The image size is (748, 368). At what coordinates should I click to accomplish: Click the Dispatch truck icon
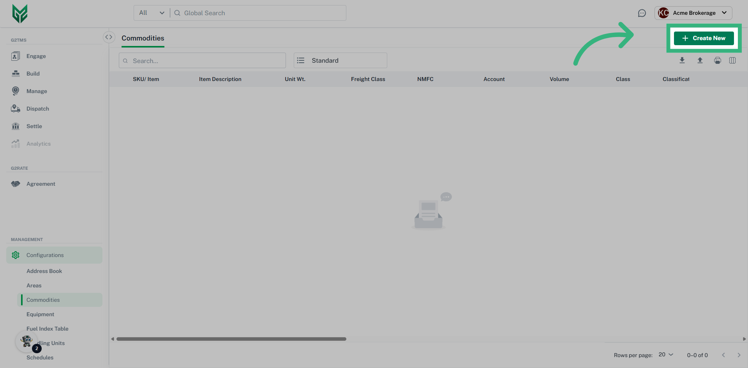[x=16, y=109]
